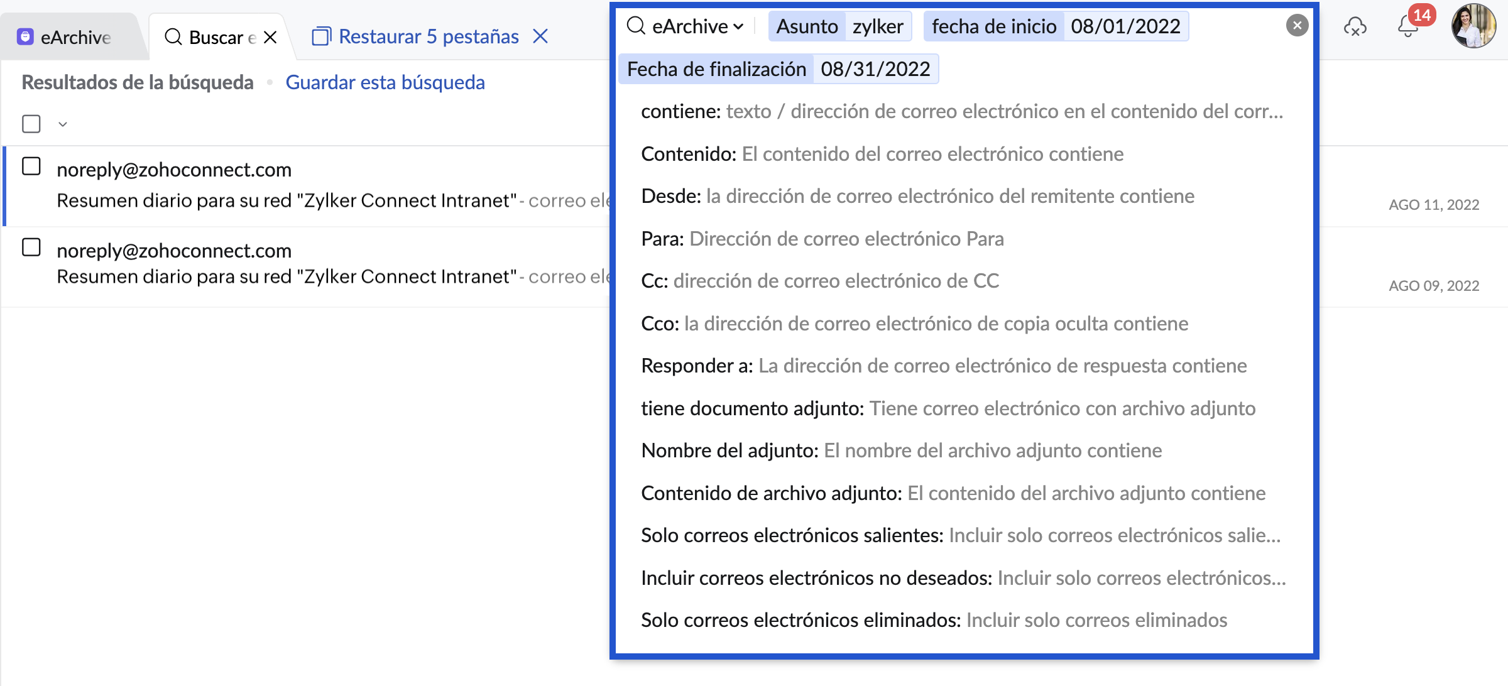Click the search magnifier icon in search bar
1508x686 pixels.
tap(637, 26)
